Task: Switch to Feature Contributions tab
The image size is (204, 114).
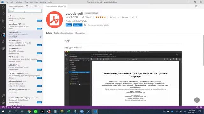Action: pos(64,33)
